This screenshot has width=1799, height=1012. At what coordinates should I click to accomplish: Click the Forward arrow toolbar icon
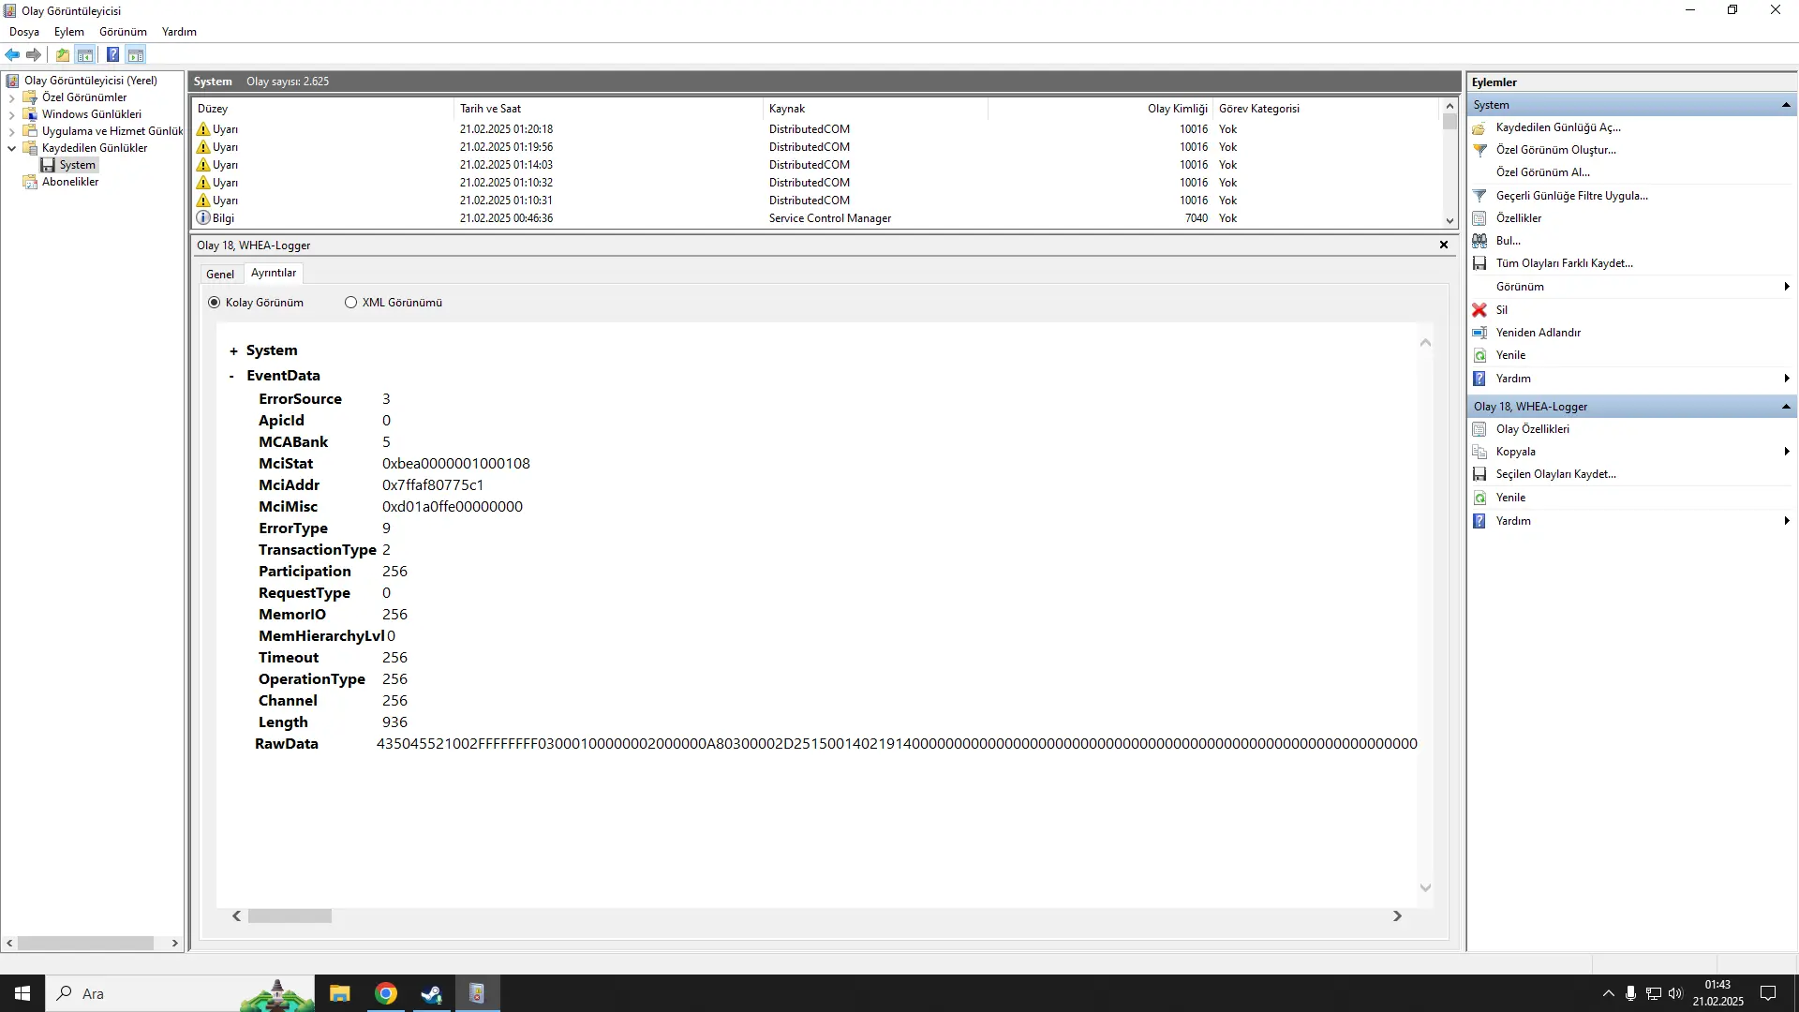point(34,54)
